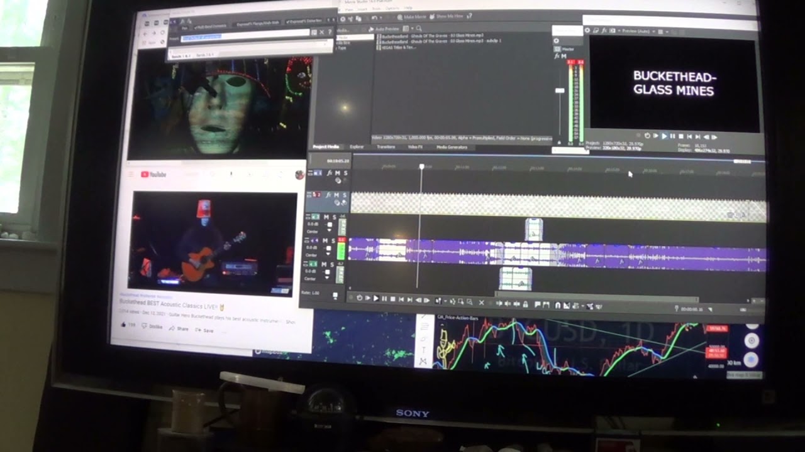Click Share under the YouTube video

[179, 328]
